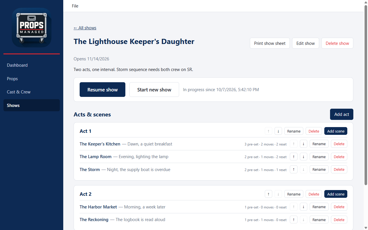Click The Keeper's Kitchen disabled up arrow
Screen dimensions: 368x230
(294, 144)
